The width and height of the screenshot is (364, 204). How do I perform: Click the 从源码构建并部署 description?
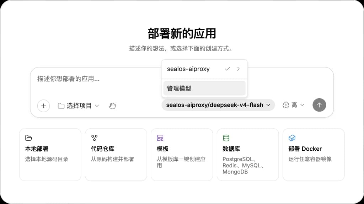(113, 159)
